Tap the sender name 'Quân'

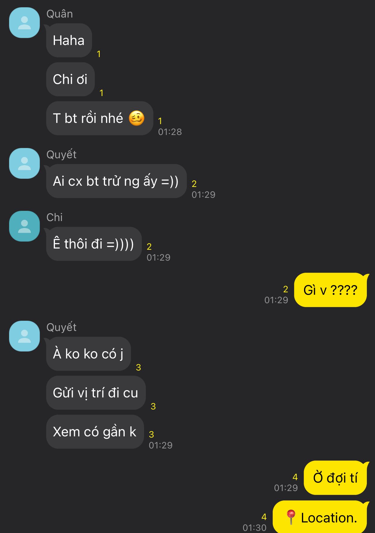click(x=59, y=14)
